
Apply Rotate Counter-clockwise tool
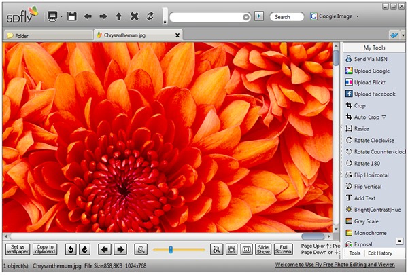[375, 152]
